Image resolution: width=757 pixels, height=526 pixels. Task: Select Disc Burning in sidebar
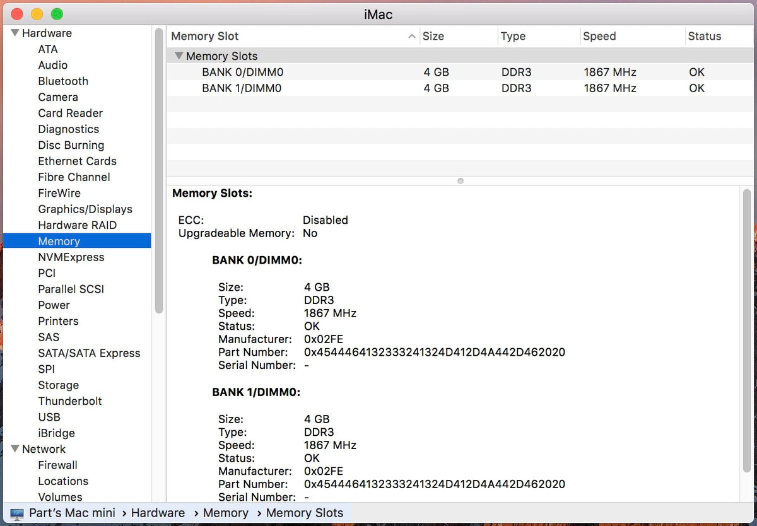point(71,145)
